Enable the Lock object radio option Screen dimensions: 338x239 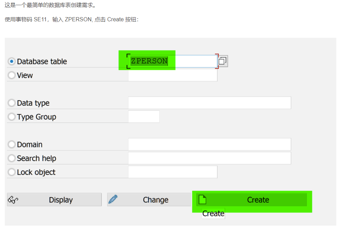pyautogui.click(x=12, y=172)
